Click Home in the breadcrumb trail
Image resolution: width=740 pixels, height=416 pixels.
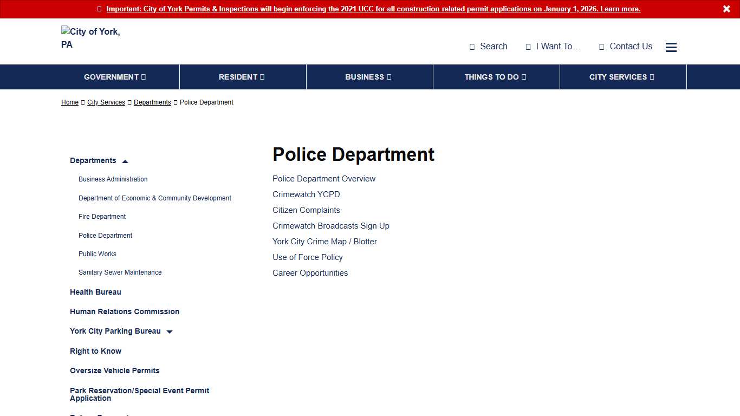(x=69, y=102)
